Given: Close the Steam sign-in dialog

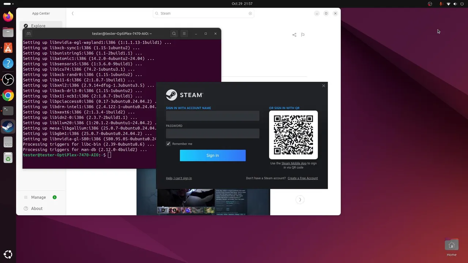Looking at the screenshot, I should point(324,86).
